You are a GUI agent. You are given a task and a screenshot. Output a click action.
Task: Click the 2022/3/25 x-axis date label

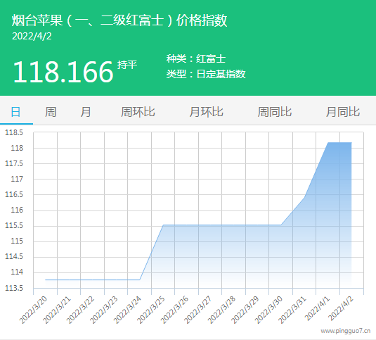coord(151,310)
